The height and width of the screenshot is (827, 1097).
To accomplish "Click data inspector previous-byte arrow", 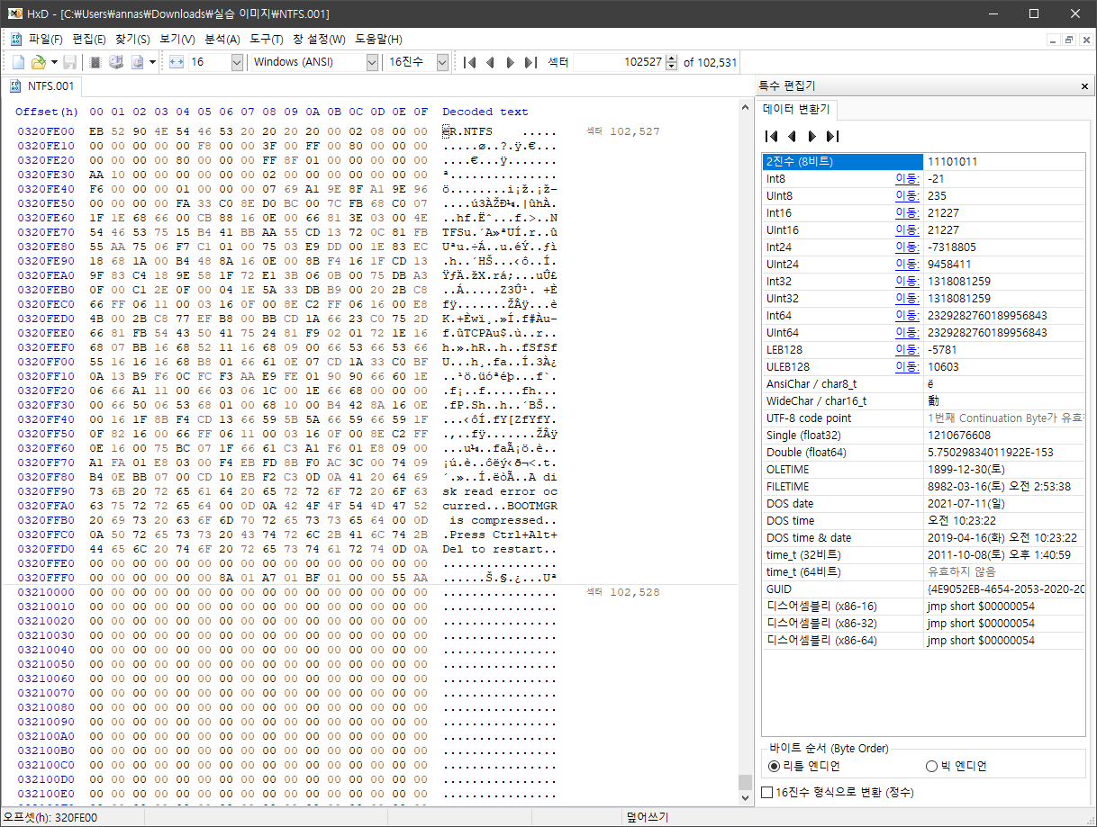I will (792, 136).
